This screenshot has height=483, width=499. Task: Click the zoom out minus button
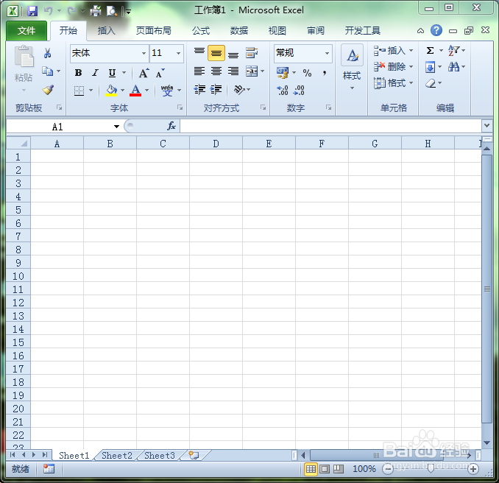388,469
